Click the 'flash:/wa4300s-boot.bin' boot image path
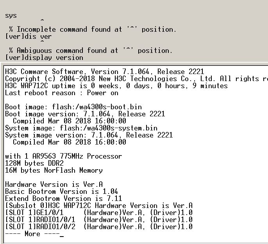268x244 pixels. click(101, 107)
